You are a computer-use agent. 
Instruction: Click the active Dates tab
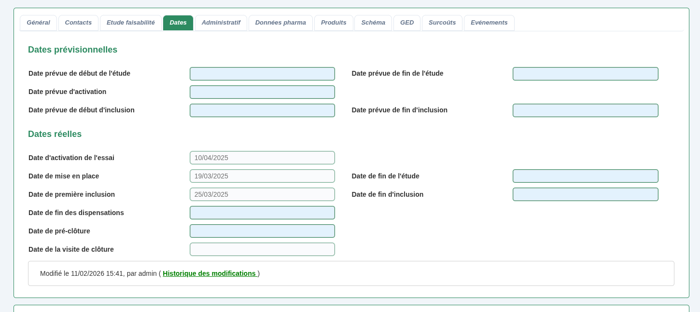point(178,23)
